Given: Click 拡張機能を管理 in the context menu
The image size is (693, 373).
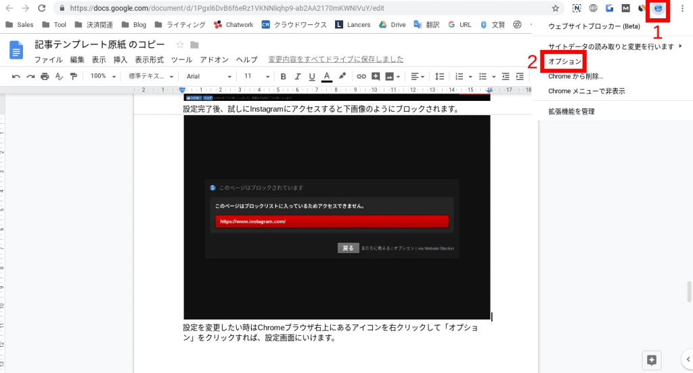Looking at the screenshot, I should pyautogui.click(x=571, y=111).
